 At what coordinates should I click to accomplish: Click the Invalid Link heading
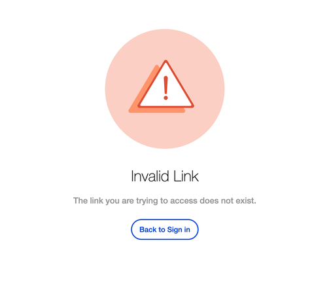pyautogui.click(x=165, y=176)
